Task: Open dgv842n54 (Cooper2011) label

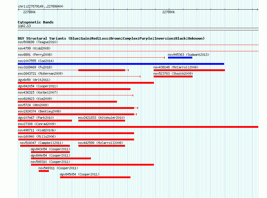Action: pos(38,86)
